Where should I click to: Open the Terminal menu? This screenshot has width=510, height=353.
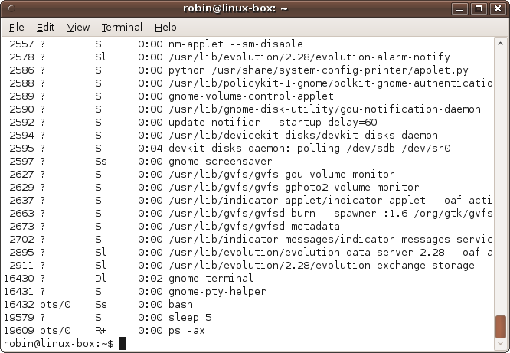tap(122, 28)
